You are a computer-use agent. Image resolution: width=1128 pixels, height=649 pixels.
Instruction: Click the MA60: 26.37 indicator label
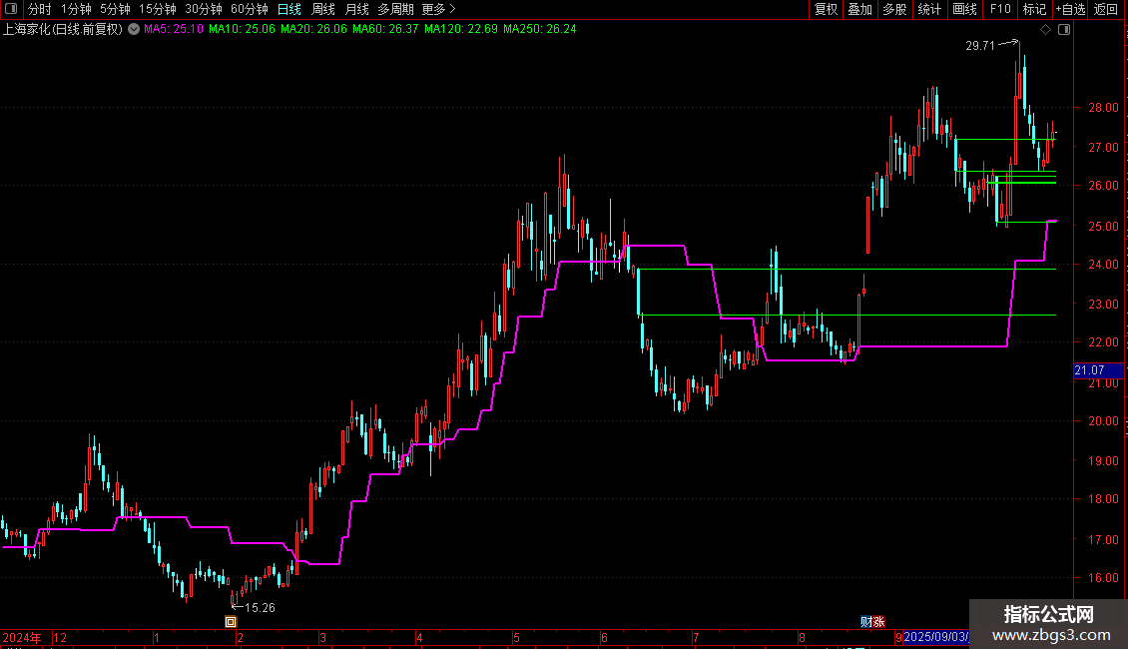click(385, 29)
